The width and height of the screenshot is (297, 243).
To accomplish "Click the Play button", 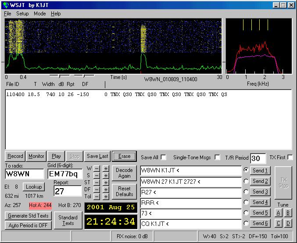I will click(56, 156).
